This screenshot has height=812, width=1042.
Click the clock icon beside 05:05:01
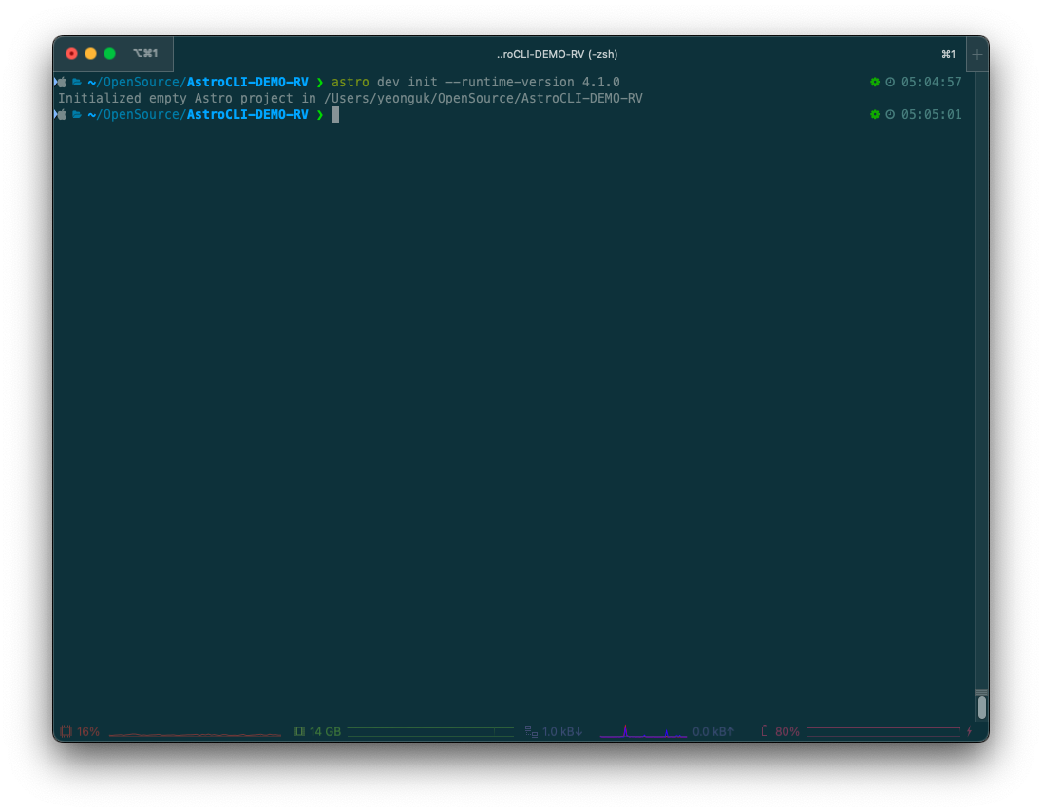(890, 114)
